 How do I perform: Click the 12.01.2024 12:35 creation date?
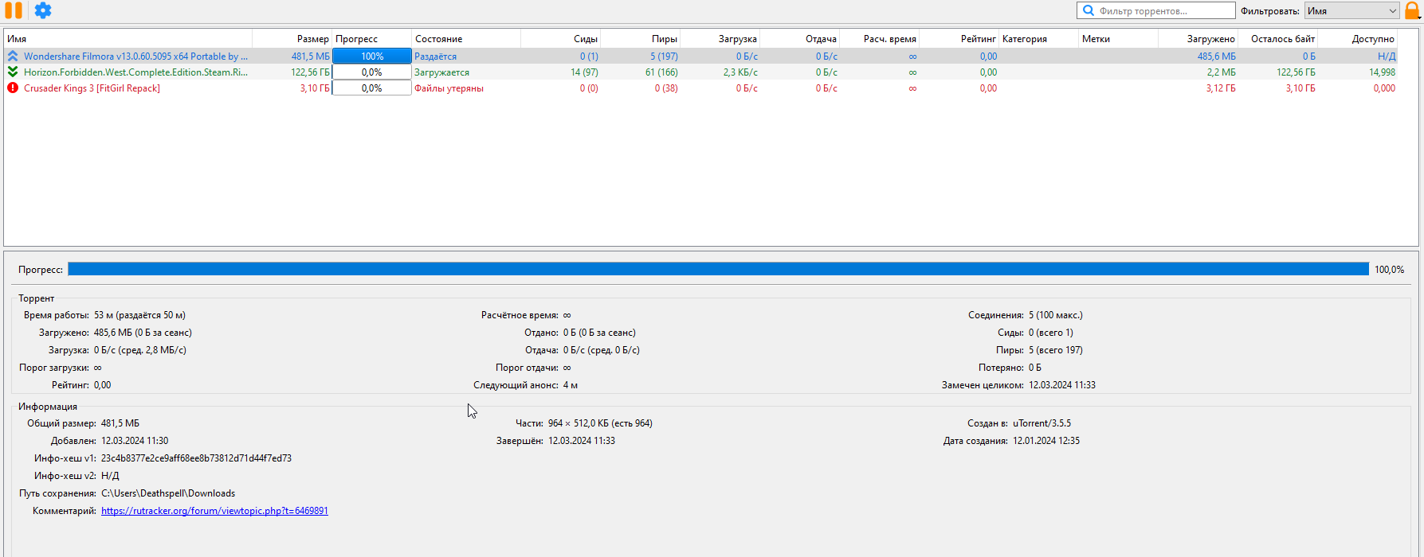[x=1046, y=441]
